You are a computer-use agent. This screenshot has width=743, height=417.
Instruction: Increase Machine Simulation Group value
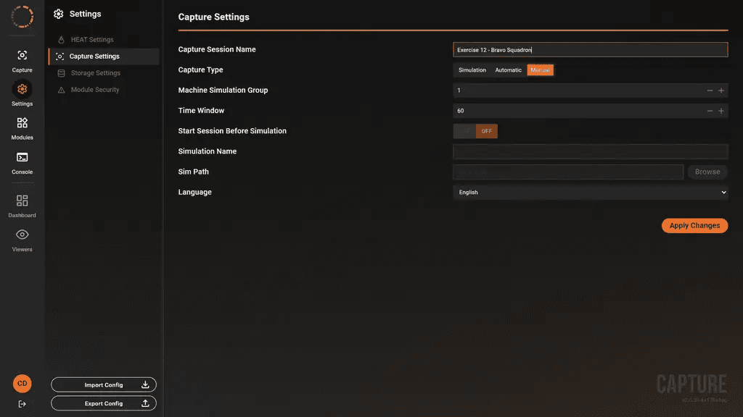coord(721,90)
